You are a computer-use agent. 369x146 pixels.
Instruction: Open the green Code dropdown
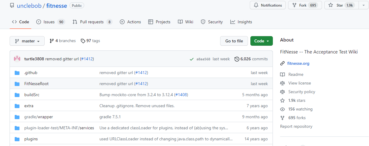[261, 41]
